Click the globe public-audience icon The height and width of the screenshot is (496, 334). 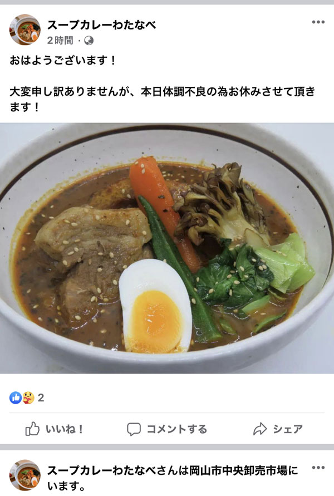(89, 41)
